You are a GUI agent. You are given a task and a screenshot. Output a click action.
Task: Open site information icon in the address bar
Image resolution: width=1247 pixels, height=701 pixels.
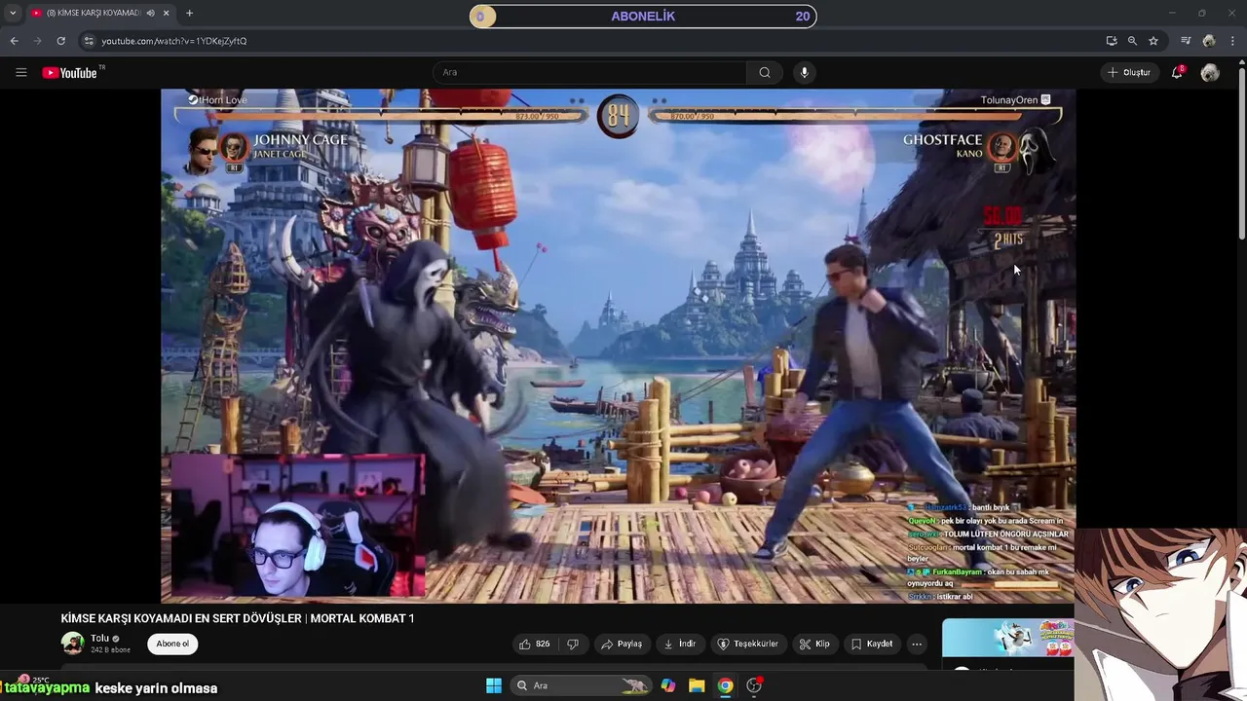click(x=89, y=41)
